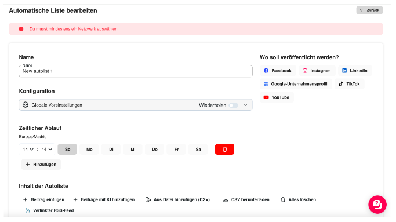Click the gear icon for Globale Voreinstellungen
This screenshot has height=222, width=396.
[26, 105]
